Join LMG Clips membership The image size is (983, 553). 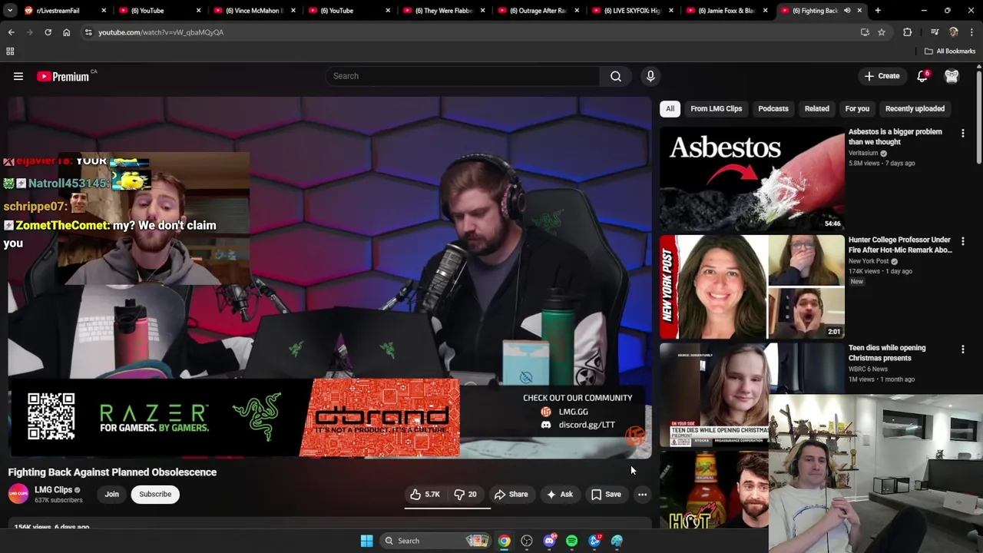point(112,495)
